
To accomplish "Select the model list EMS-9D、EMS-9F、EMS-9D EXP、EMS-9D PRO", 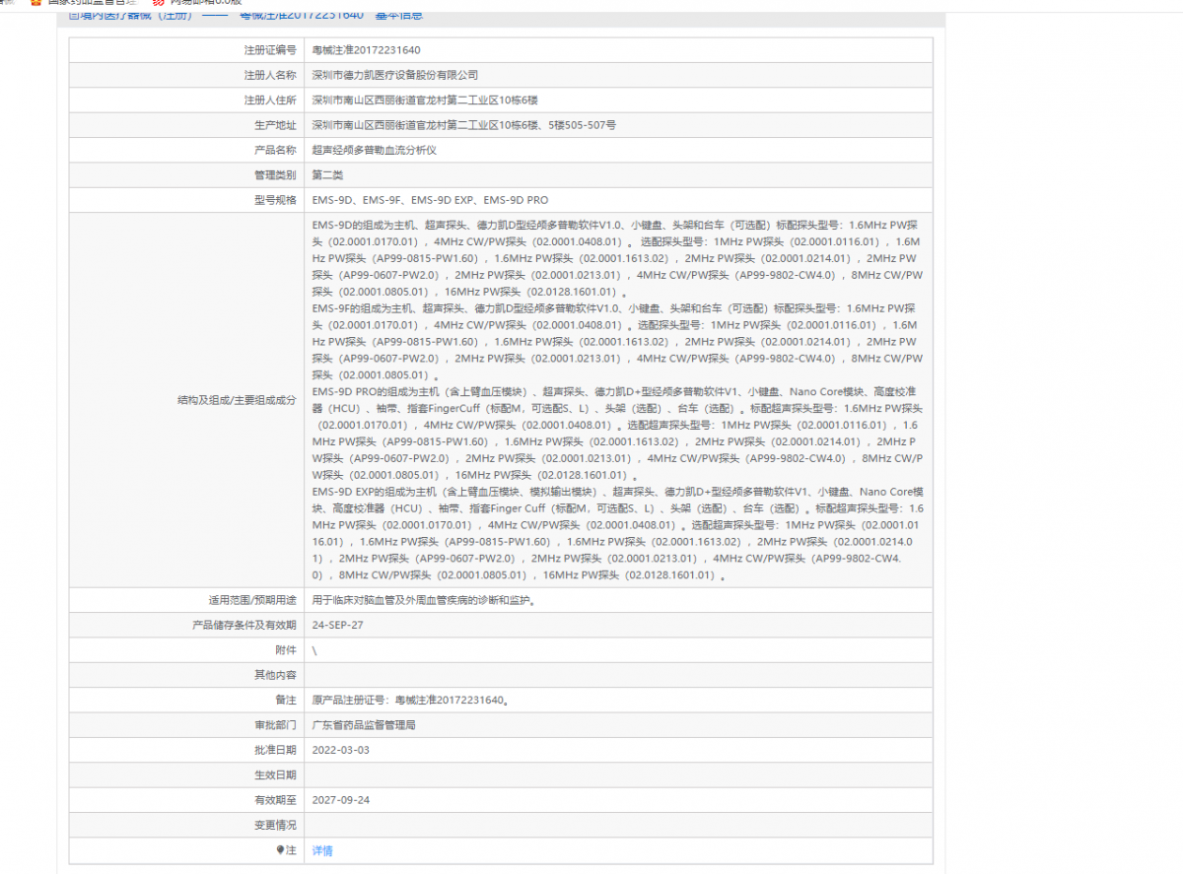I will 431,200.
